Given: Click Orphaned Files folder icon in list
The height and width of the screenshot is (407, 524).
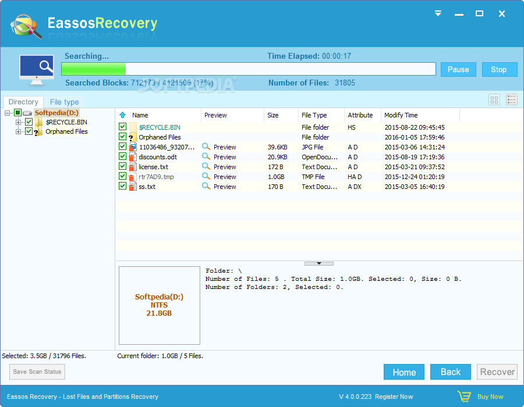Looking at the screenshot, I should (x=133, y=137).
